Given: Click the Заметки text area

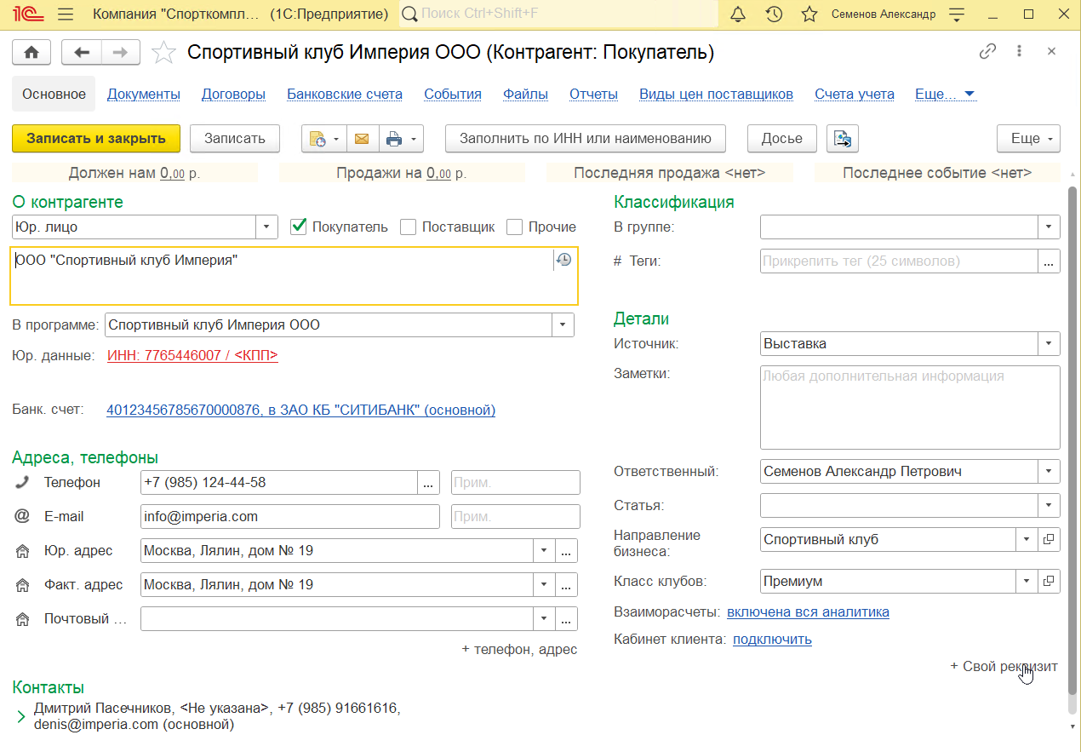Looking at the screenshot, I should coord(910,407).
